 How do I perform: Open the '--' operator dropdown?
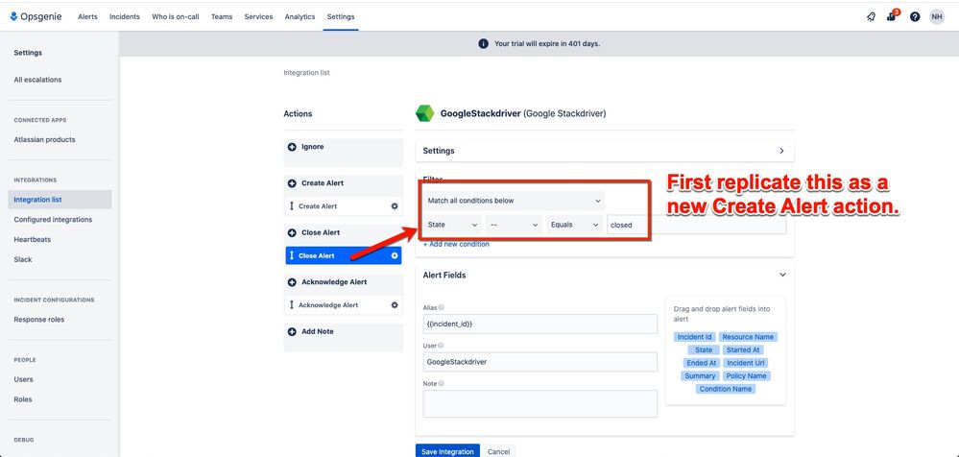pyautogui.click(x=514, y=225)
